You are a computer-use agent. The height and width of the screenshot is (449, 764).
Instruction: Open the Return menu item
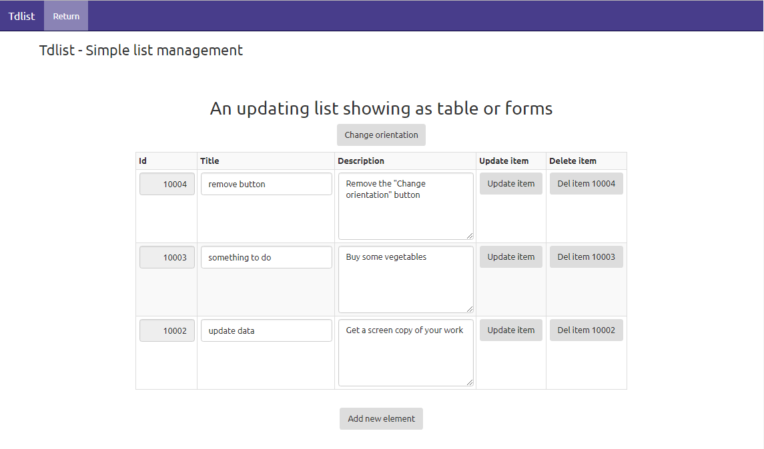pos(66,16)
